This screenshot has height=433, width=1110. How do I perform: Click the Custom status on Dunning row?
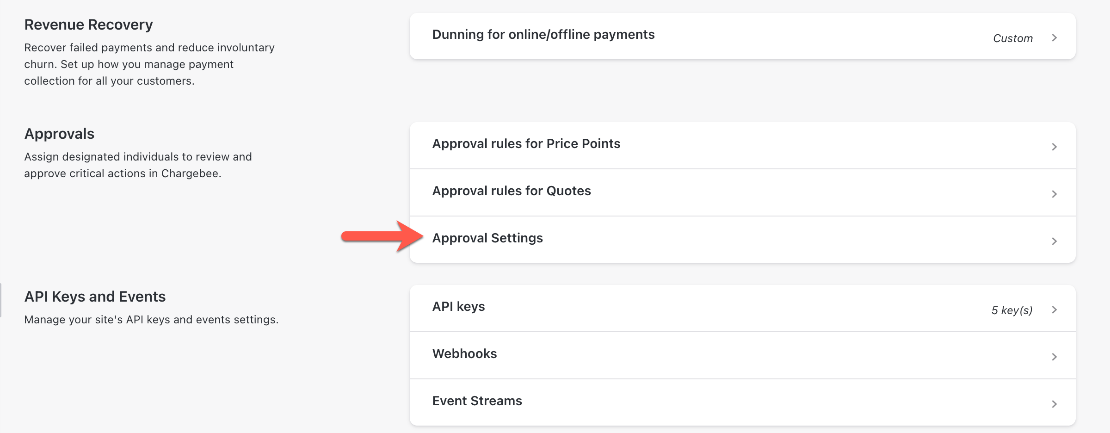1012,38
